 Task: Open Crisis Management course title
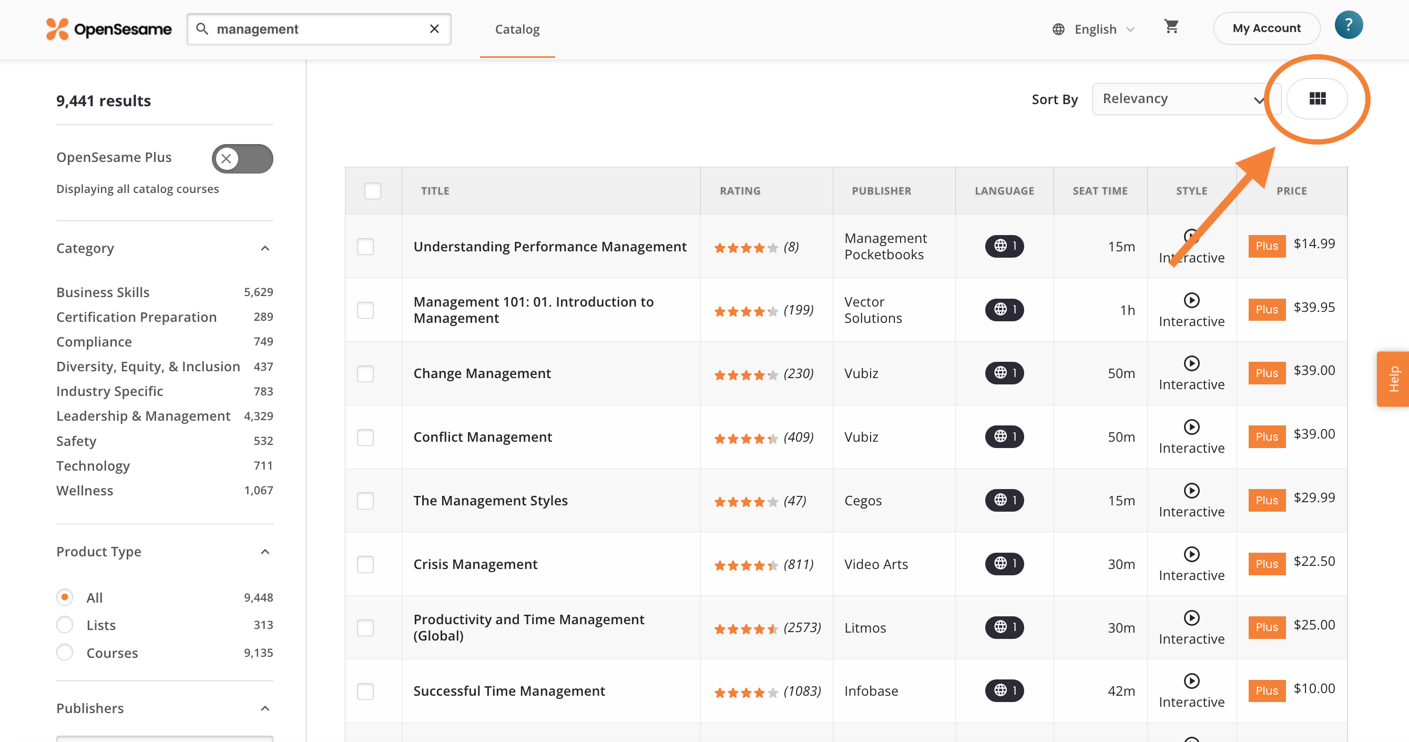coord(475,564)
